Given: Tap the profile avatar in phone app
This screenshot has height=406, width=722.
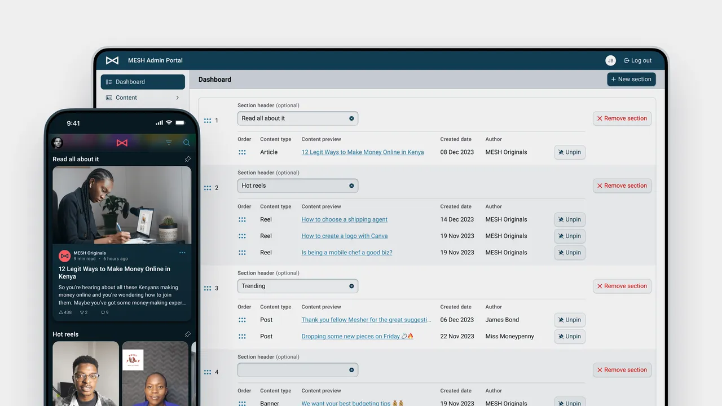Looking at the screenshot, I should point(57,143).
